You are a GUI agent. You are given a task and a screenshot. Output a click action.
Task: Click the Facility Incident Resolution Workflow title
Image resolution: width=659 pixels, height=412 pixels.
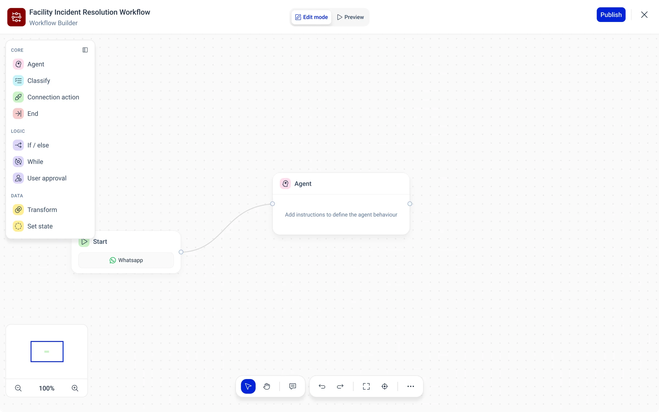tap(90, 12)
